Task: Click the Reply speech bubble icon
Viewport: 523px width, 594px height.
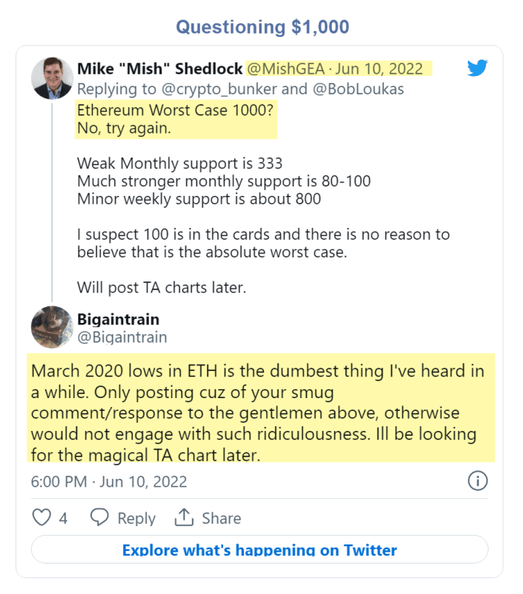Action: [99, 518]
